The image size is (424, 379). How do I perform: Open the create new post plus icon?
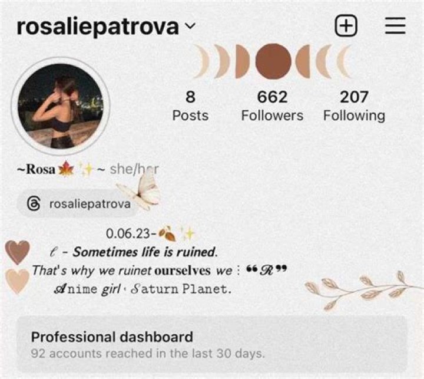tap(346, 25)
